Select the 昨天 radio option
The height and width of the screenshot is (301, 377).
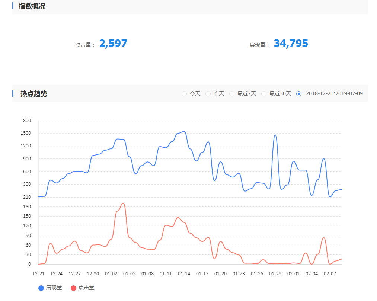pyautogui.click(x=208, y=94)
